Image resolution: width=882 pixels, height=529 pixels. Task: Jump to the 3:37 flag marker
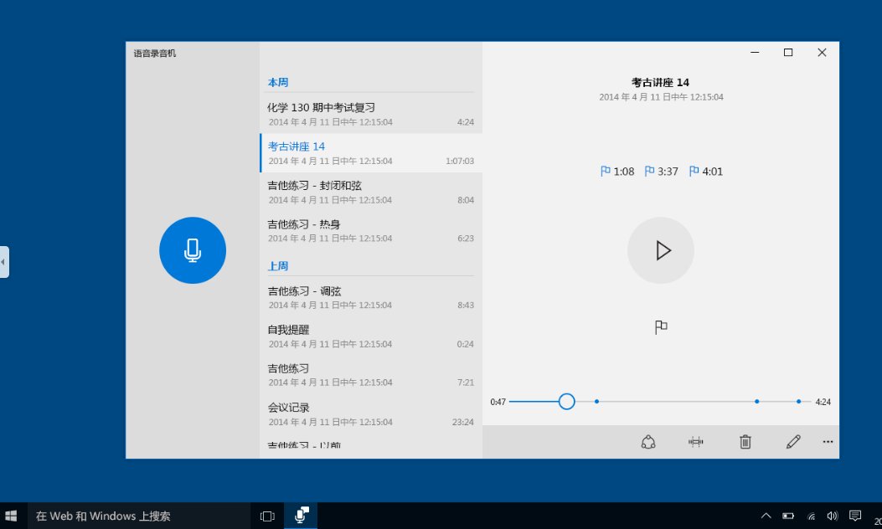[x=661, y=172]
